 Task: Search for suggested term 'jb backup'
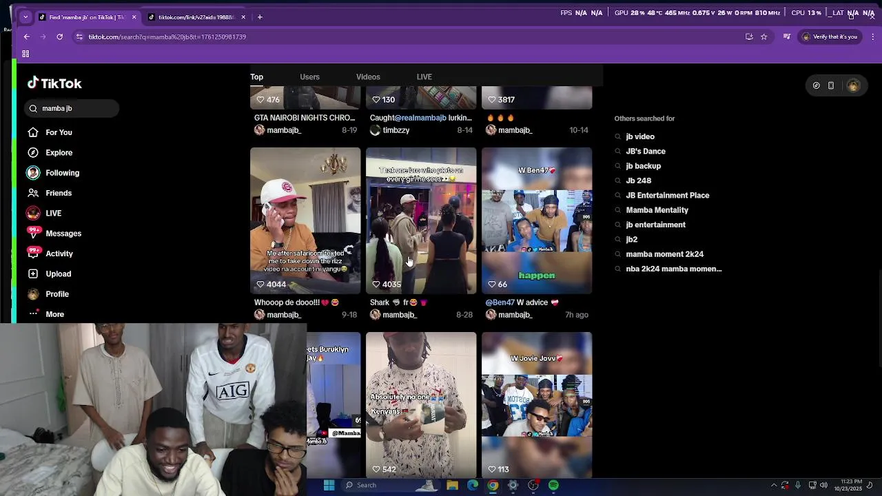643,166
